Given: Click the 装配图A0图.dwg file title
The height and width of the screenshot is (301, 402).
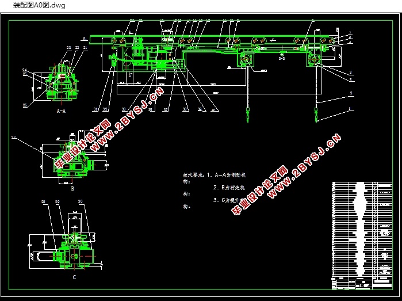Looking at the screenshot, I should tap(39, 5).
